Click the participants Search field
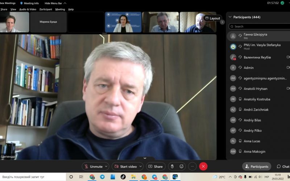 pyautogui.click(x=259, y=26)
